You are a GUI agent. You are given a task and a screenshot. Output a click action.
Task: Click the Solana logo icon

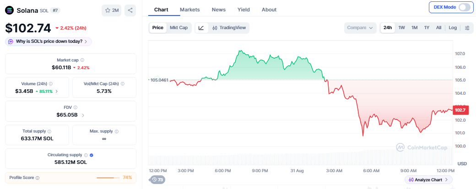pyautogui.click(x=10, y=10)
